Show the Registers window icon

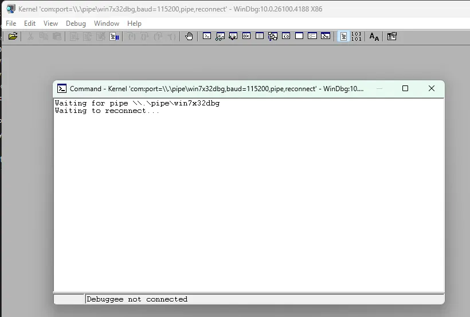(246, 37)
